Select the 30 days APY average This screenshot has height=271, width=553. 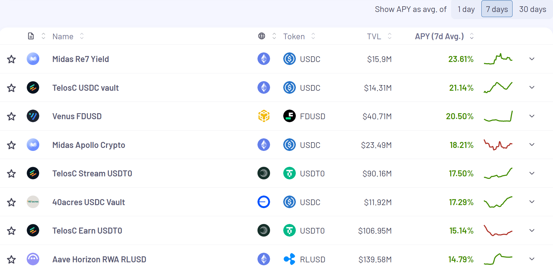point(533,9)
